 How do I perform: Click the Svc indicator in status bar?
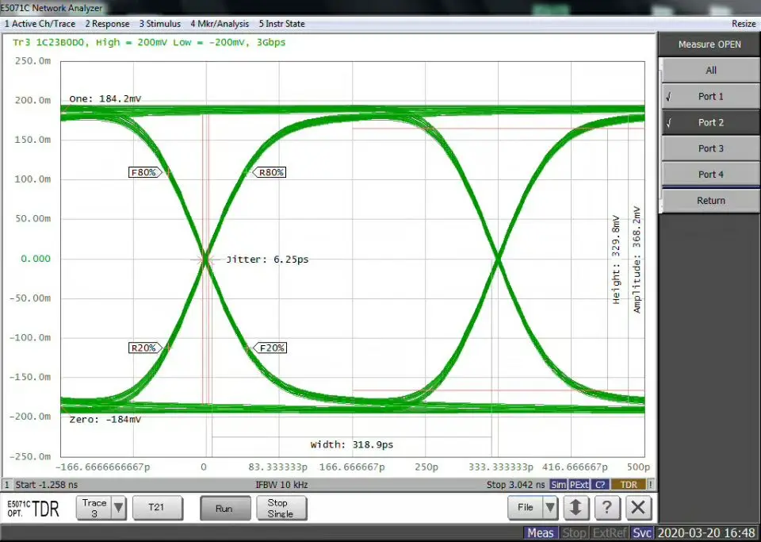coord(642,533)
